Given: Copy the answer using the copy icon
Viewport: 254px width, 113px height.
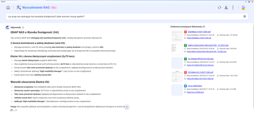Looking at the screenshot, I should tap(12, 111).
